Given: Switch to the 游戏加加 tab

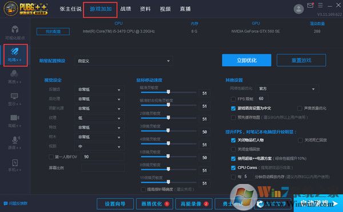Looking at the screenshot, I should tap(101, 9).
